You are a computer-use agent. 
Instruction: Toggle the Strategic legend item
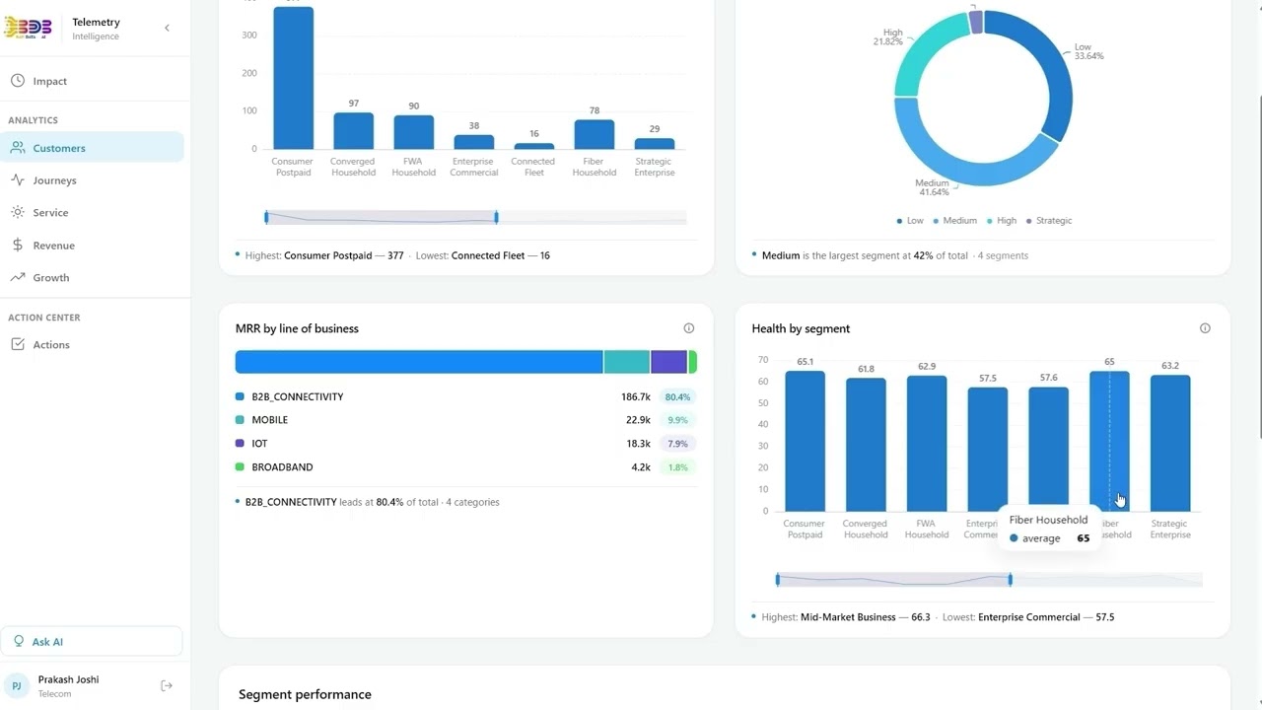[1049, 221]
